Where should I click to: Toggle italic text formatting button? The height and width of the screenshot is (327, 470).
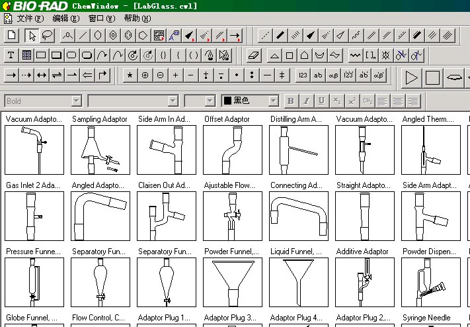click(305, 101)
